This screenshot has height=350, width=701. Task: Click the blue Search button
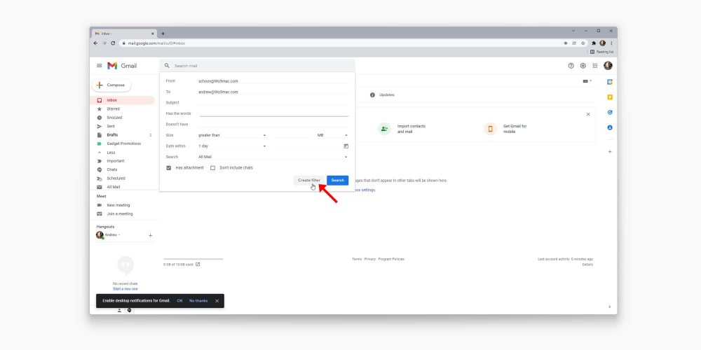[x=337, y=181]
